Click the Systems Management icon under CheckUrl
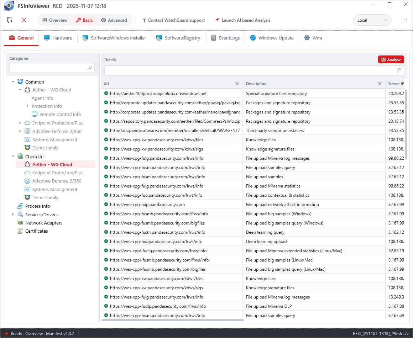The width and height of the screenshot is (413, 338). [27, 189]
